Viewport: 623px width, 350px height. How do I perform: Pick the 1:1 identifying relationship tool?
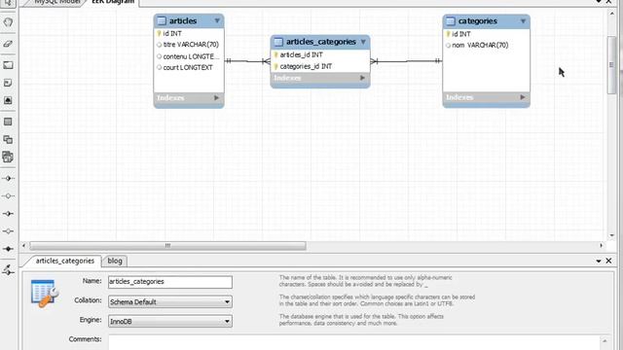[8, 214]
